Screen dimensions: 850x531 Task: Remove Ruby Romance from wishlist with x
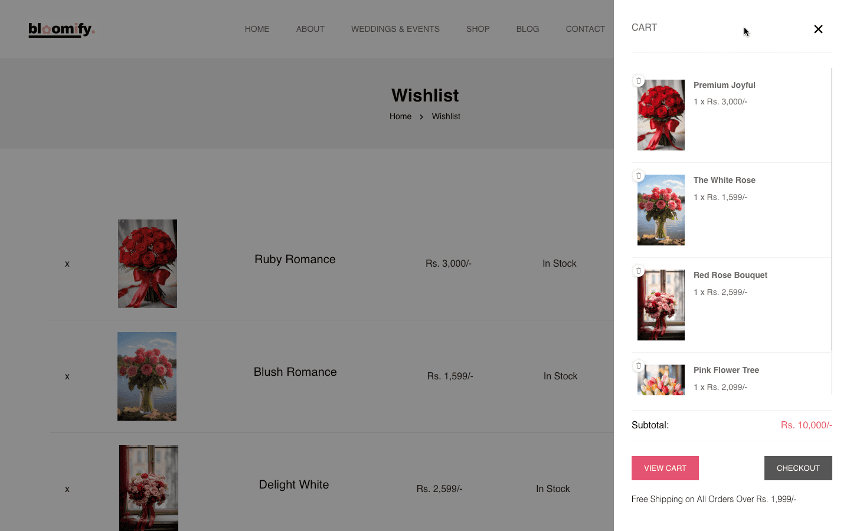pyautogui.click(x=67, y=264)
